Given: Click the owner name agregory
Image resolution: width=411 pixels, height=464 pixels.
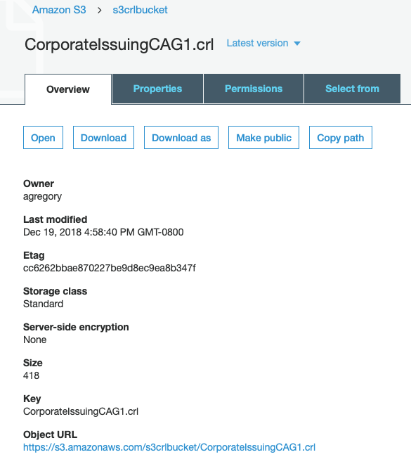Looking at the screenshot, I should point(43,196).
